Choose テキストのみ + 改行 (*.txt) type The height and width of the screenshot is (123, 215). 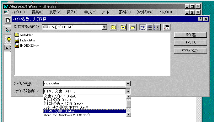tap(85, 104)
